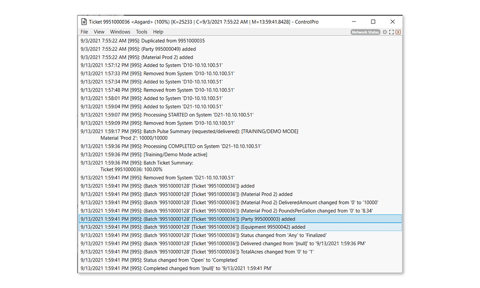Select the Status changed to 'Finalized' entry
Screen dimensions: 480x288
click(x=204, y=235)
